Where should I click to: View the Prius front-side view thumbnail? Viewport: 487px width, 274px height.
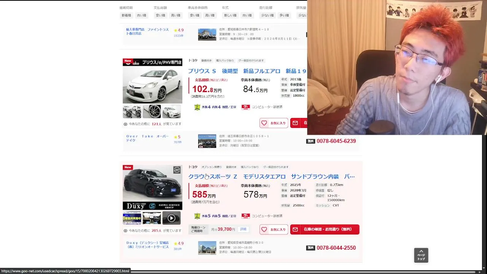[172, 112]
